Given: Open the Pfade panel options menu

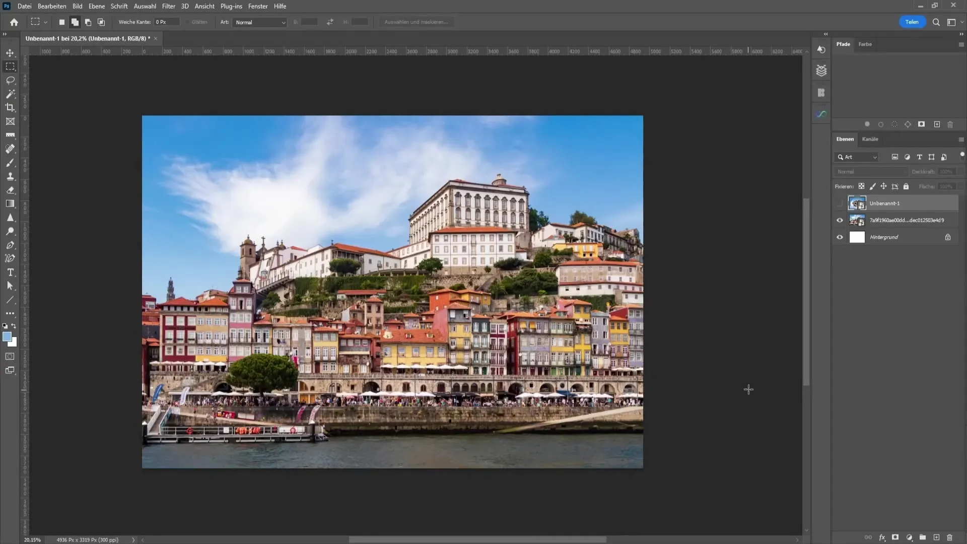Looking at the screenshot, I should tap(961, 44).
